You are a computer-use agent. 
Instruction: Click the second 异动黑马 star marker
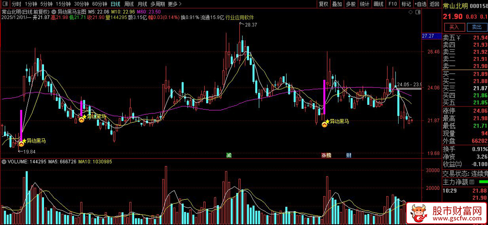(84, 117)
